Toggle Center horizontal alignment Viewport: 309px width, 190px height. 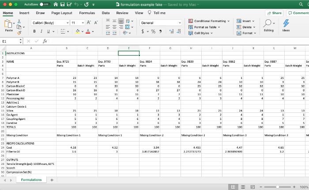click(114, 27)
